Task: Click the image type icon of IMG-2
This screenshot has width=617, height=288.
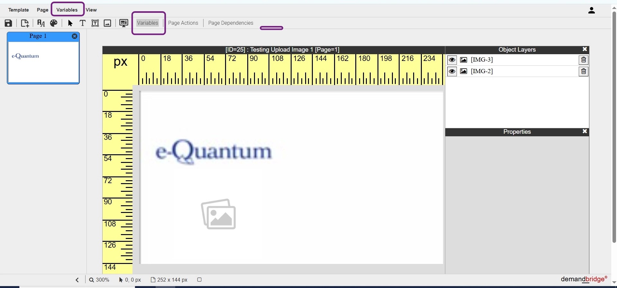Action: coord(464,71)
